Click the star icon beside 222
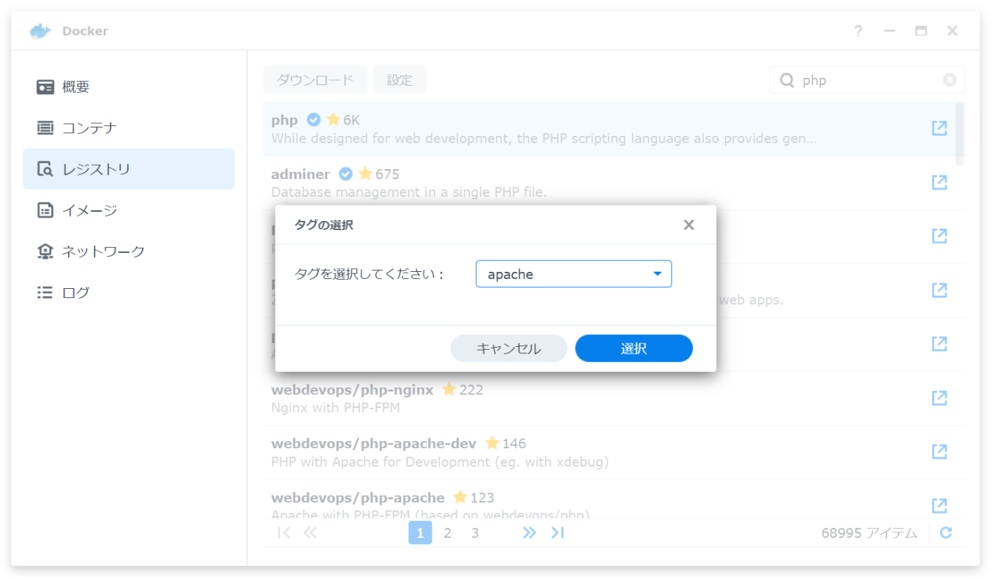This screenshot has width=991, height=577. pyautogui.click(x=449, y=389)
